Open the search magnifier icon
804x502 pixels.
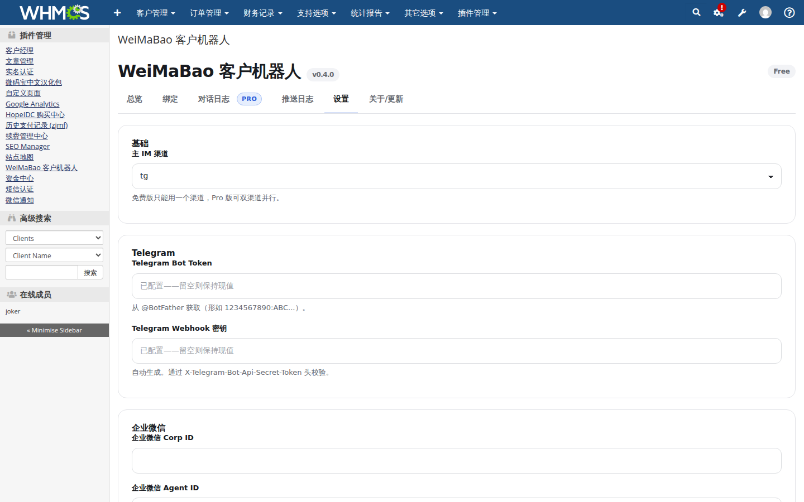696,12
